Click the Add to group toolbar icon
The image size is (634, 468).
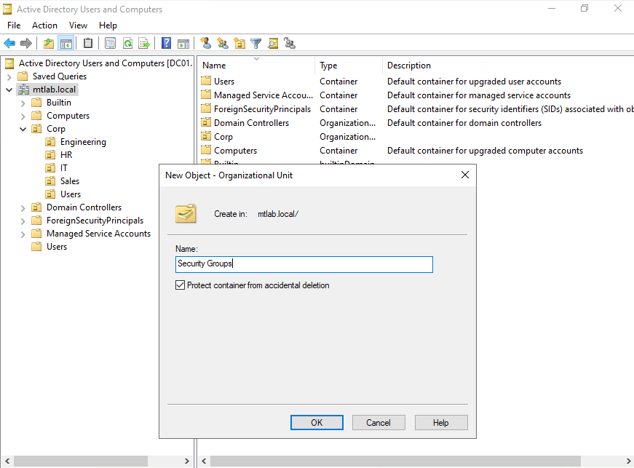(x=290, y=43)
